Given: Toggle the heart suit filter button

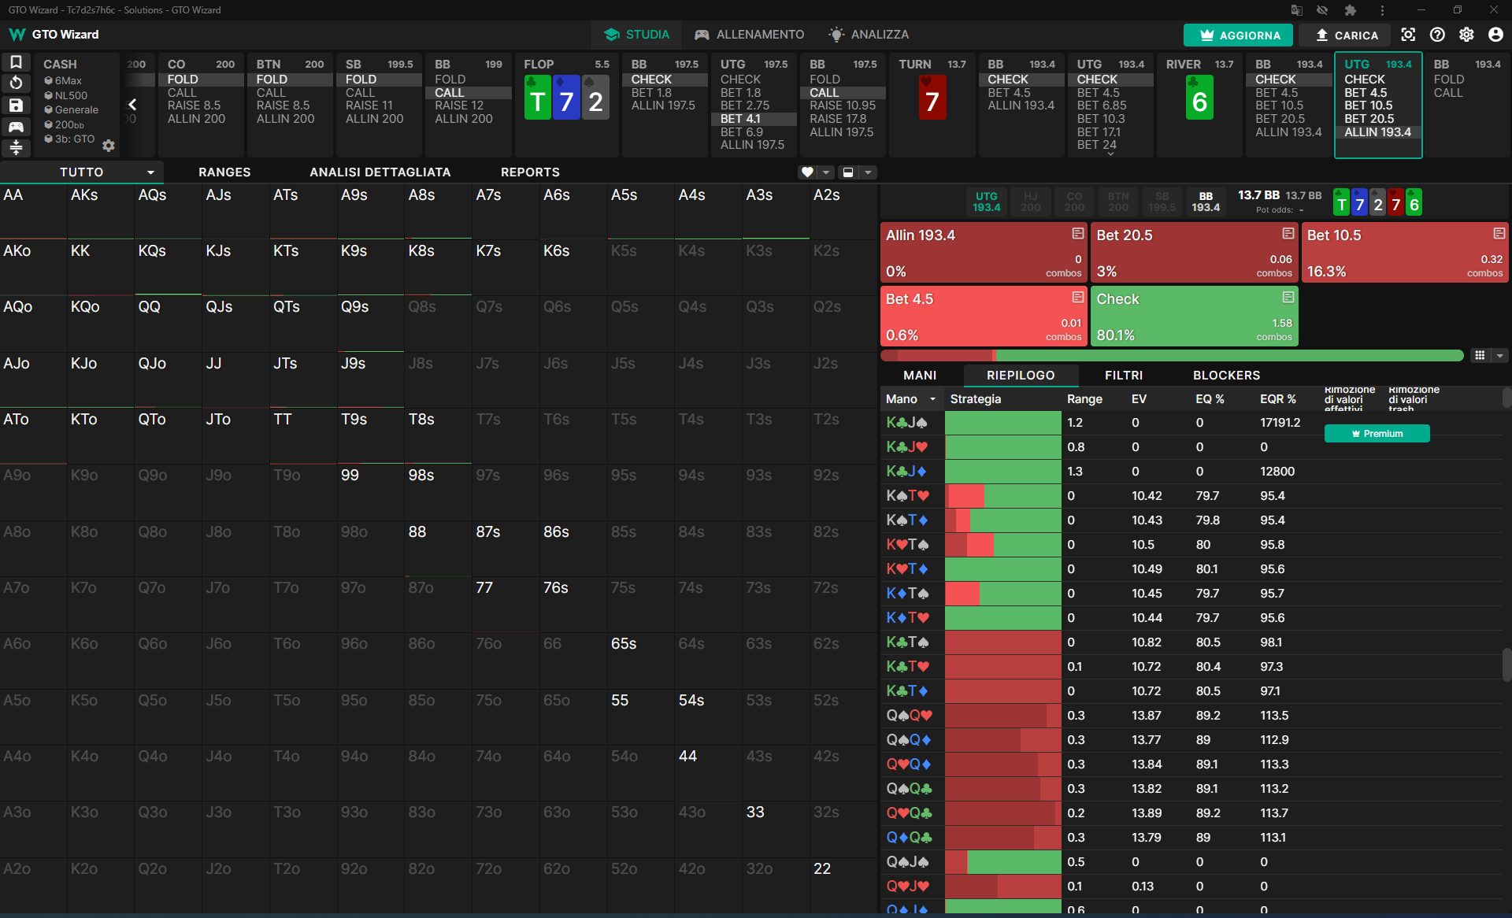Looking at the screenshot, I should pyautogui.click(x=807, y=172).
